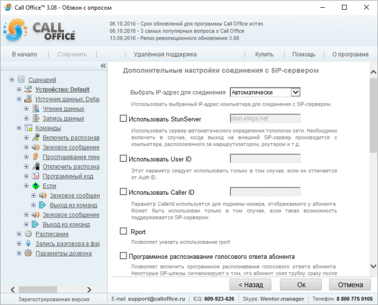Click exit icon of last Выход из команд
The height and width of the screenshot is (305, 378).
[x=36, y=224]
